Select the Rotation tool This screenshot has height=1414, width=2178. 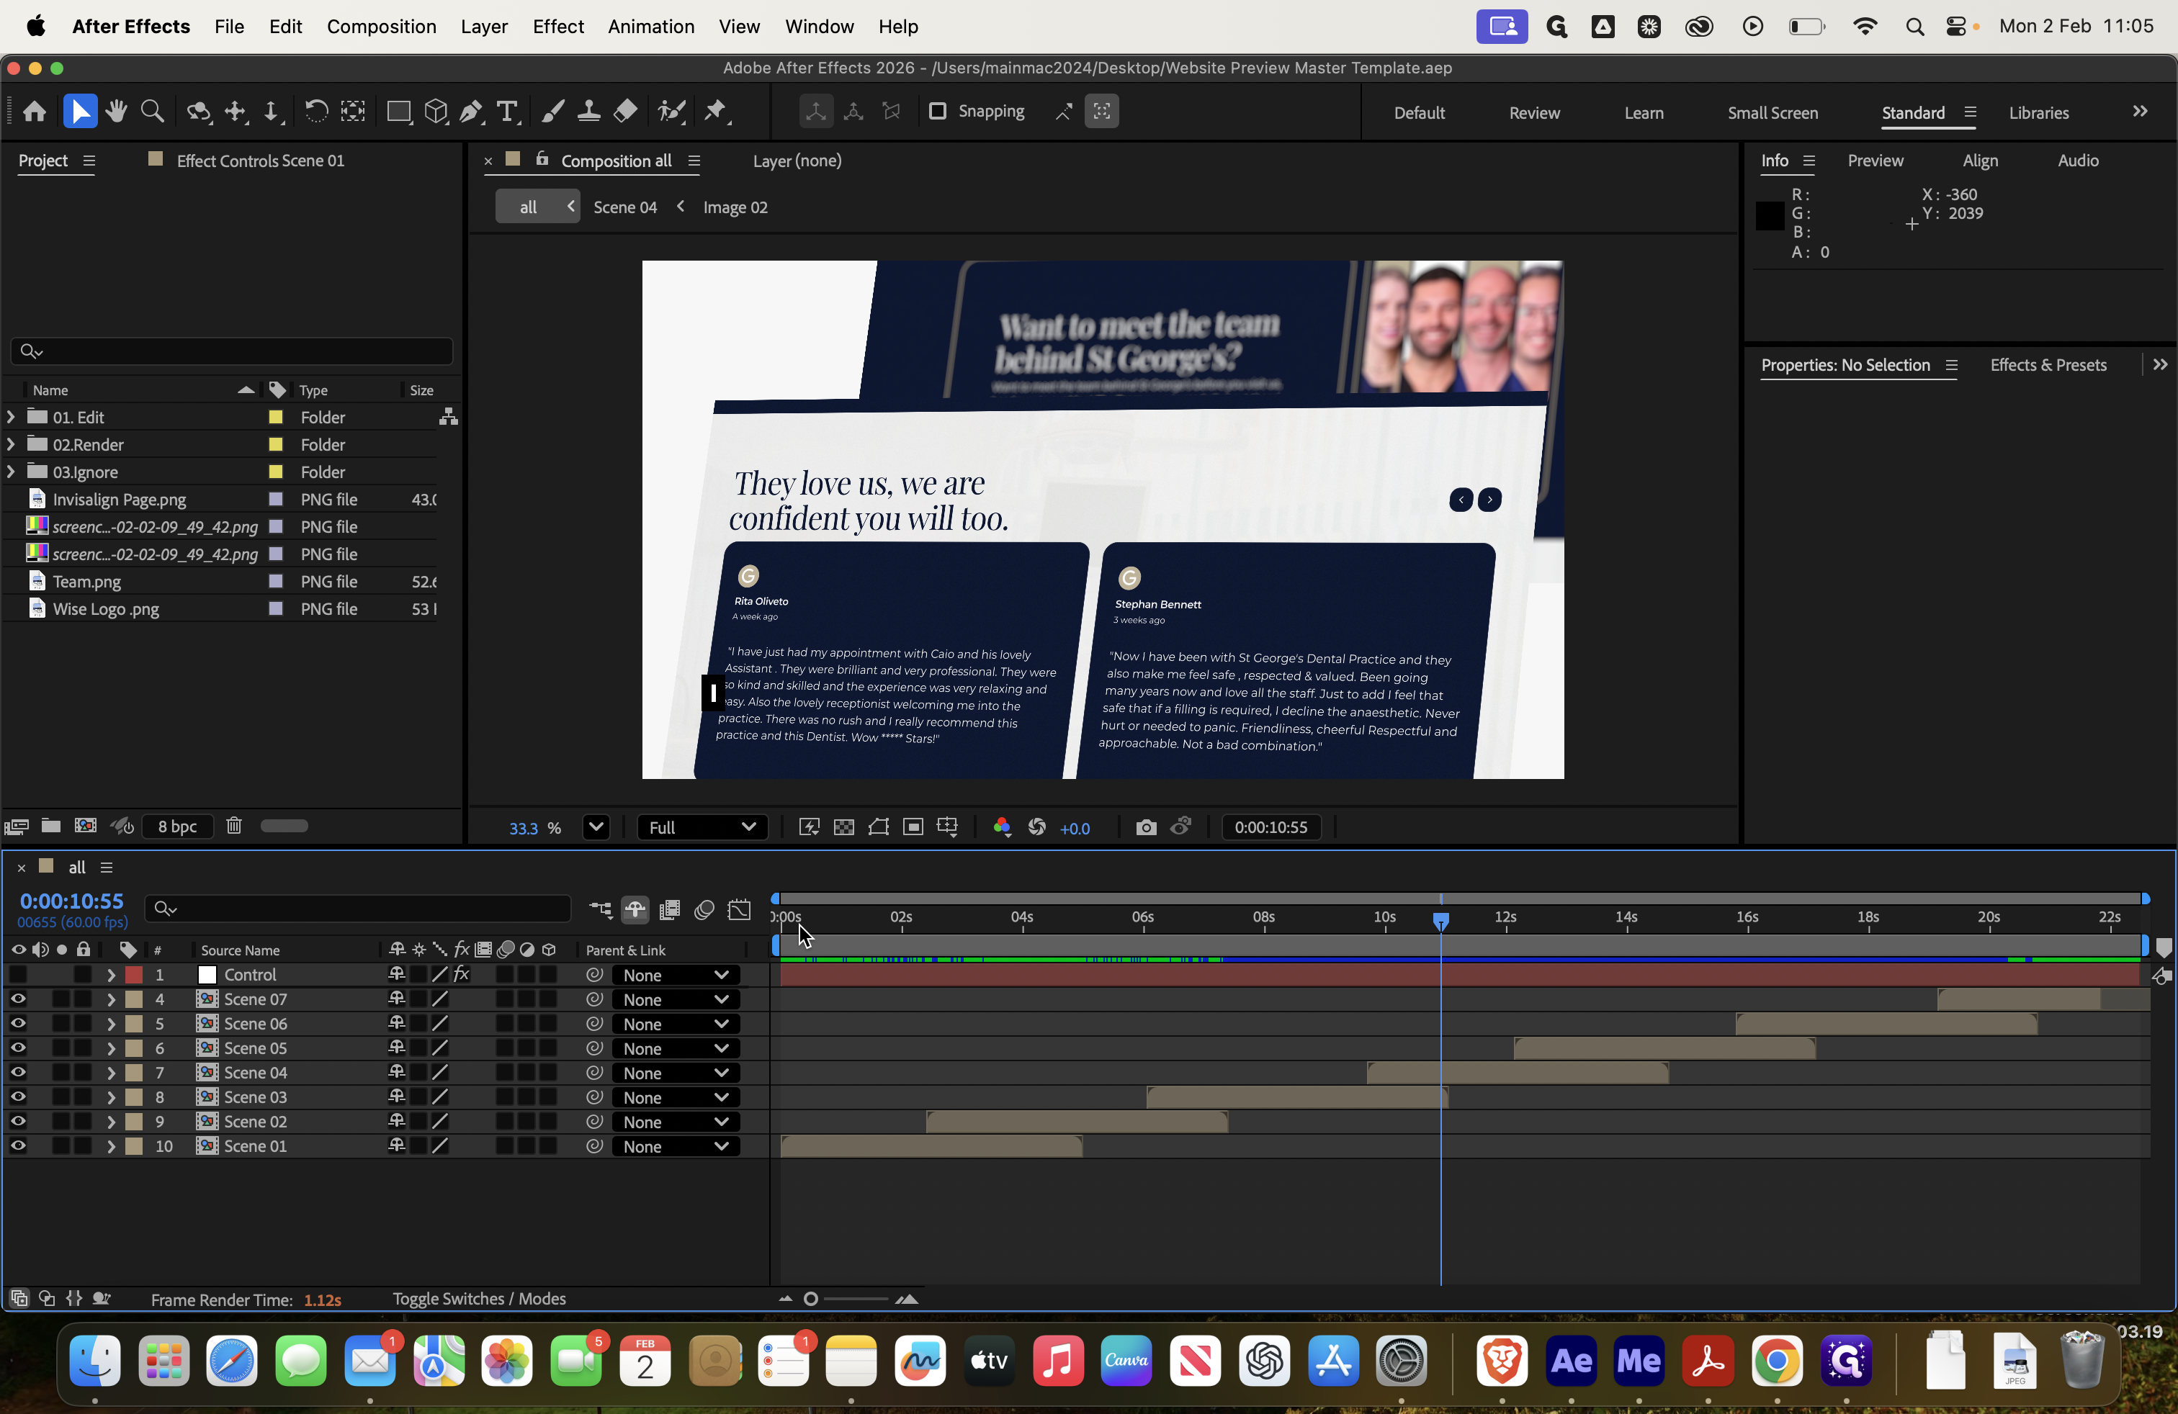coord(315,112)
